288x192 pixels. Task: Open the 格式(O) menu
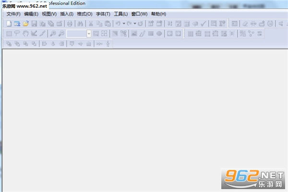pyautogui.click(x=84, y=14)
